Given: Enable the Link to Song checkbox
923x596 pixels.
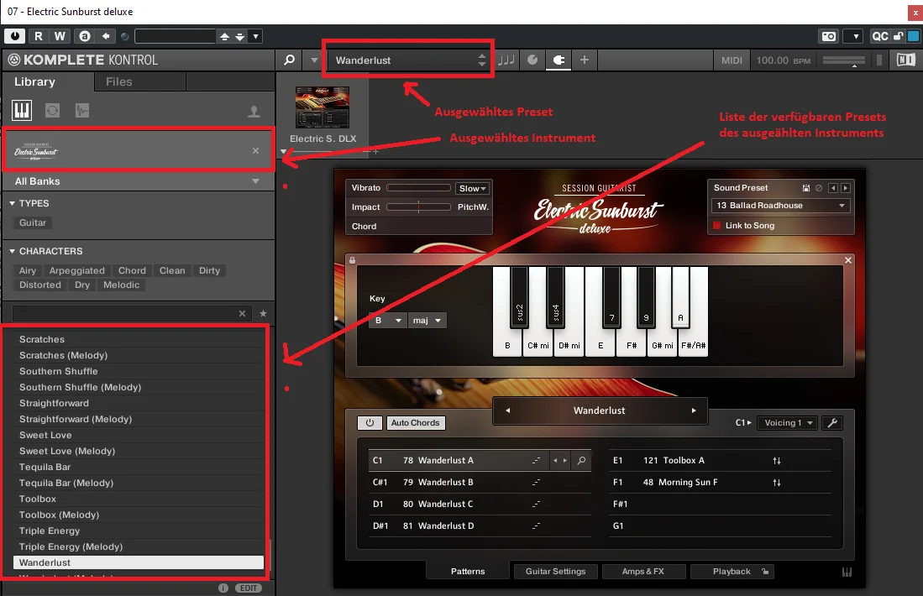Looking at the screenshot, I should click(716, 225).
